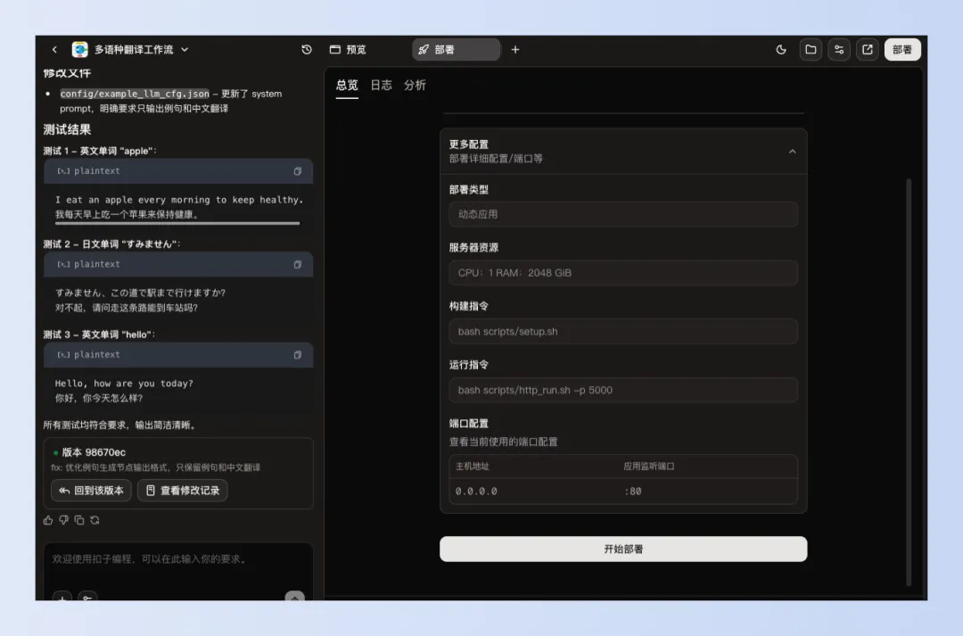Image resolution: width=963 pixels, height=636 pixels.
Task: Click the project logo icon
Action: pos(80,50)
